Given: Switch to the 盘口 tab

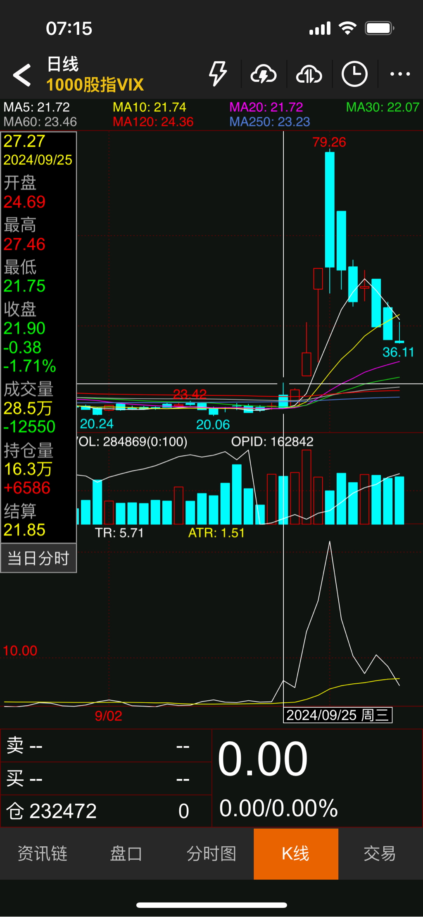Looking at the screenshot, I should coord(126,854).
